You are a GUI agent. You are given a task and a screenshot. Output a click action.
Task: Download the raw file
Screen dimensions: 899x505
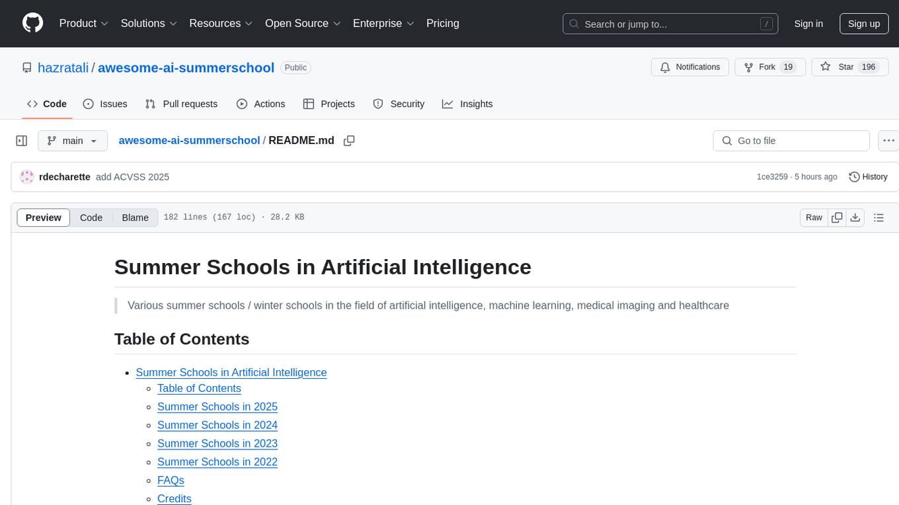[x=855, y=217]
